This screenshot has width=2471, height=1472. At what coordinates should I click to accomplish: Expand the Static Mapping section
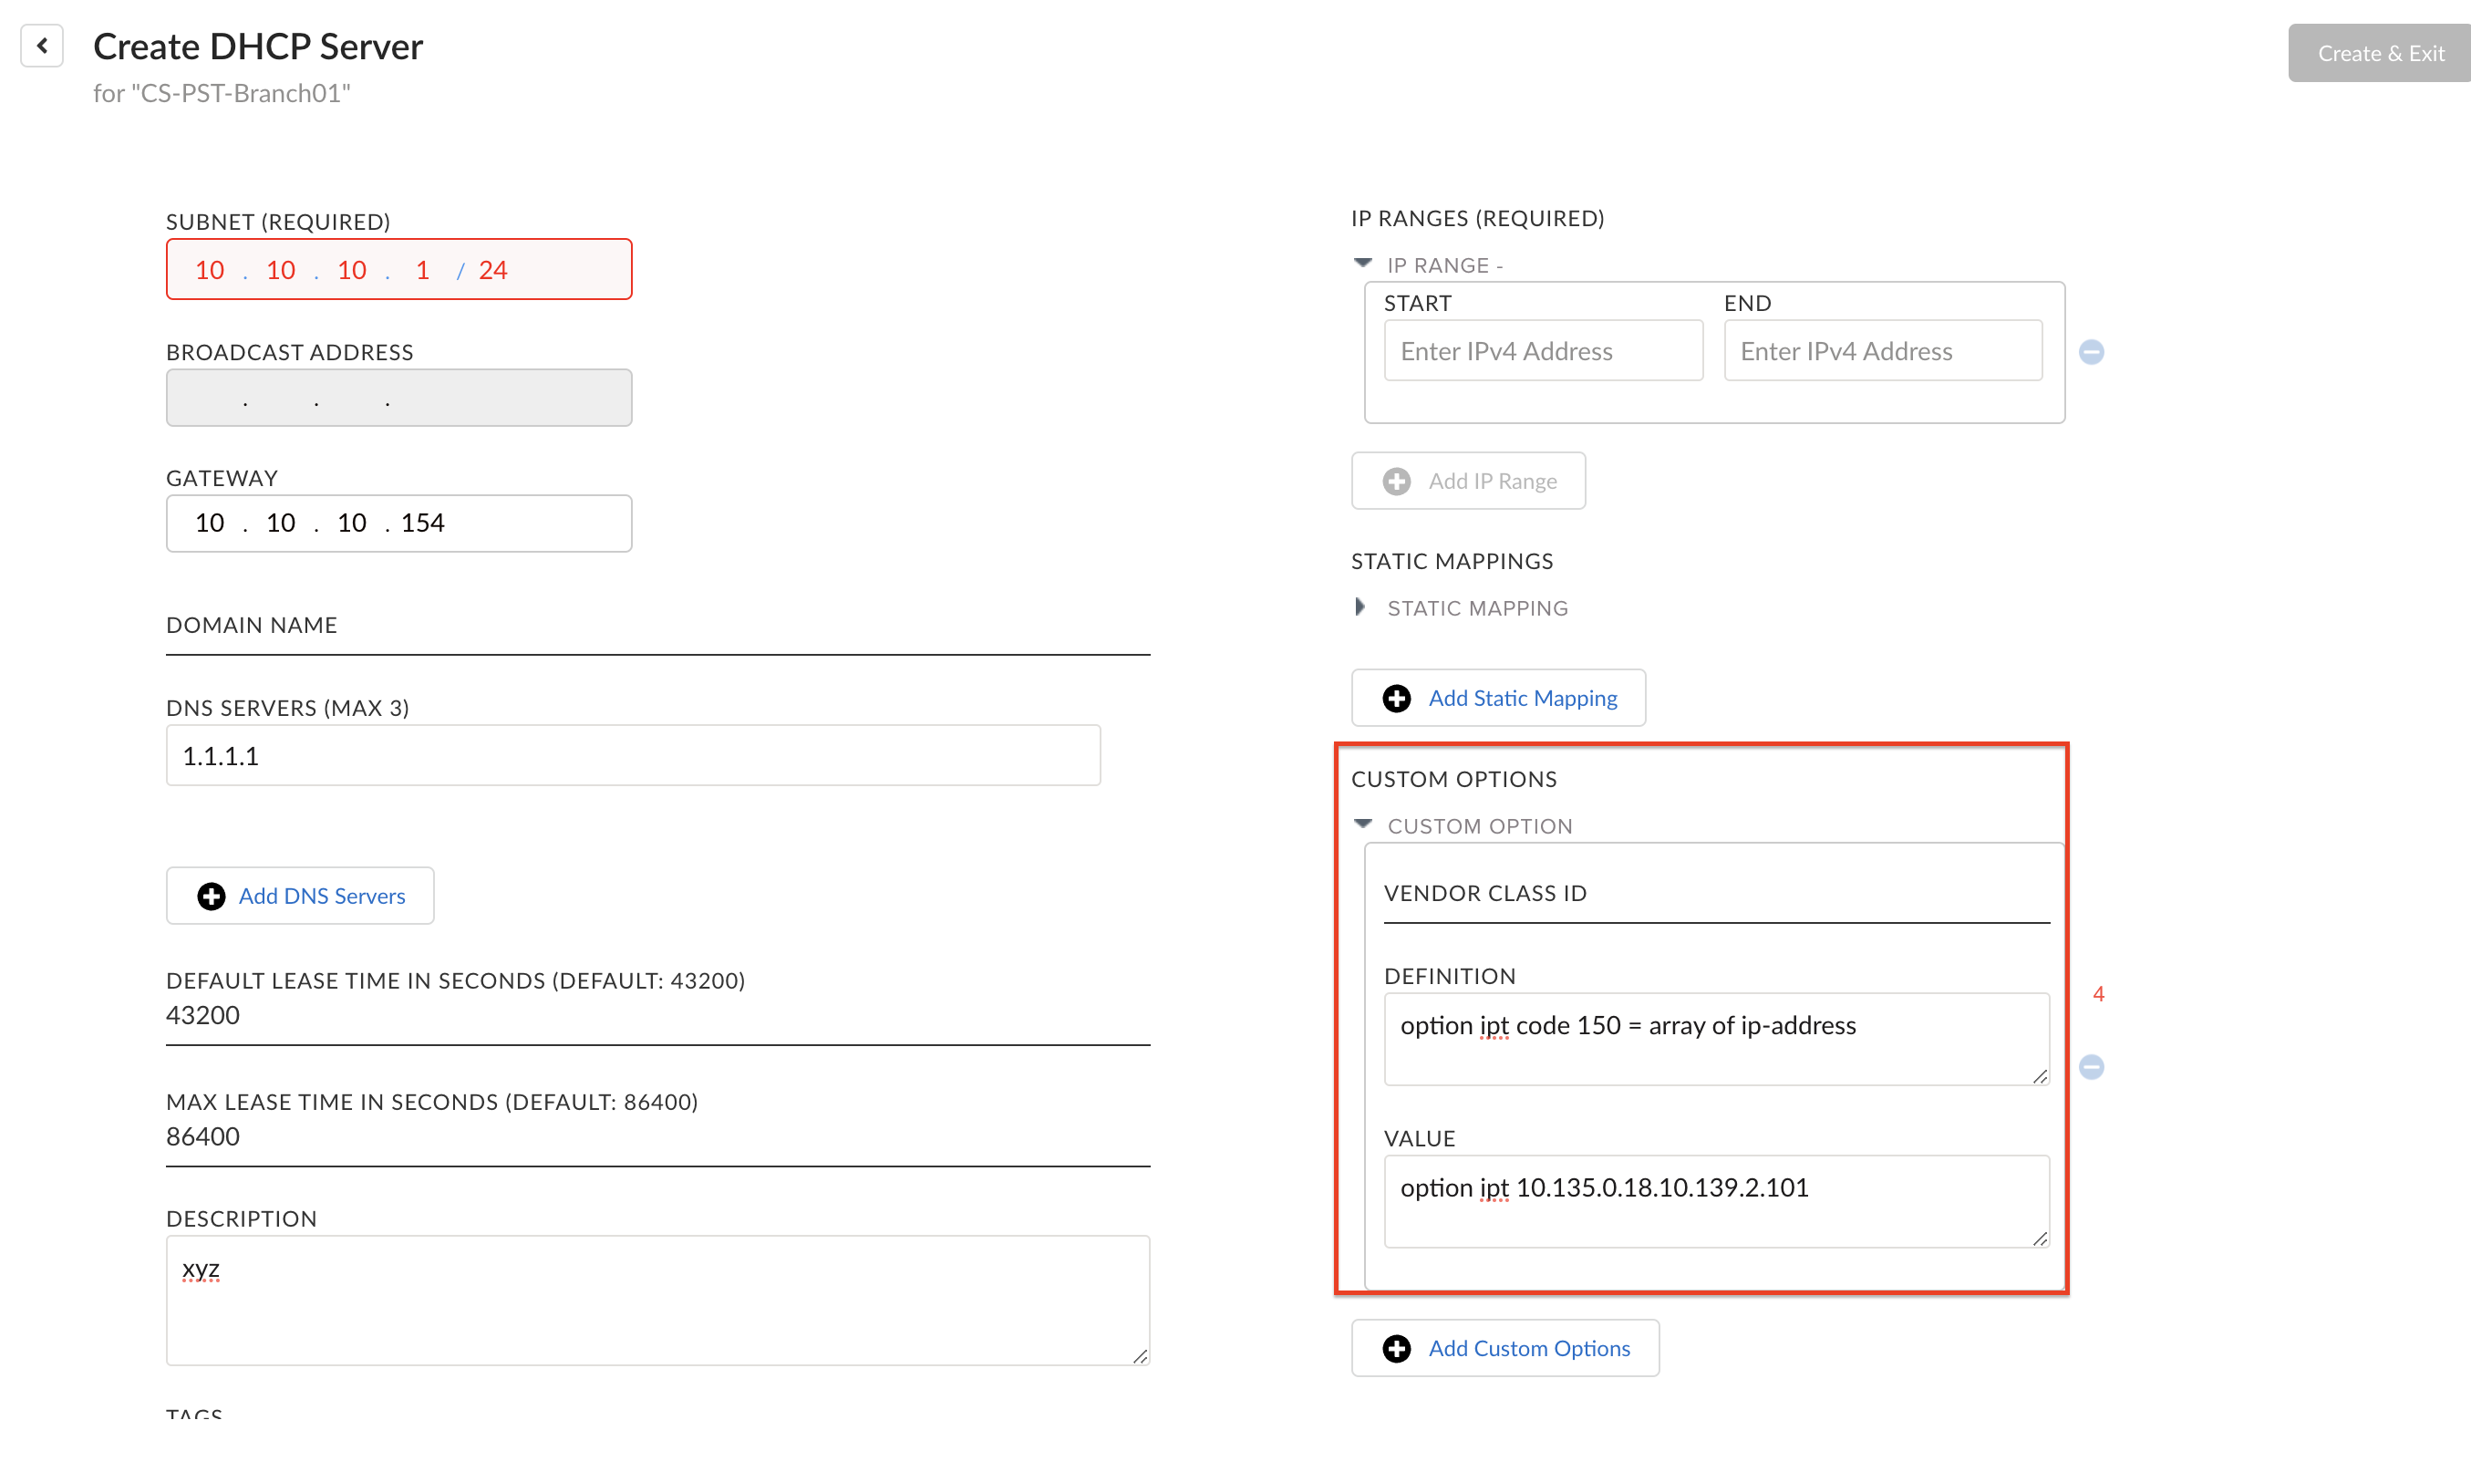pos(1360,607)
